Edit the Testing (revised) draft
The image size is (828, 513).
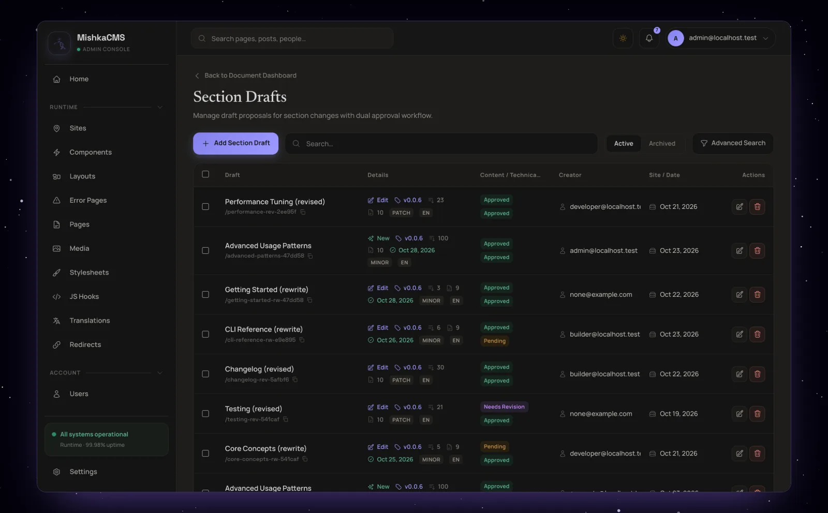coord(740,414)
